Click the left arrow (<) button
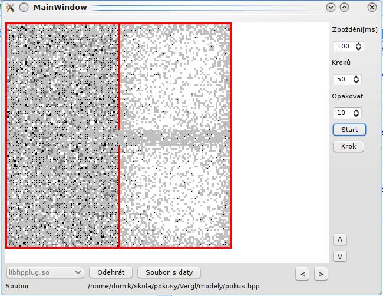The image size is (383, 296). pos(302,274)
